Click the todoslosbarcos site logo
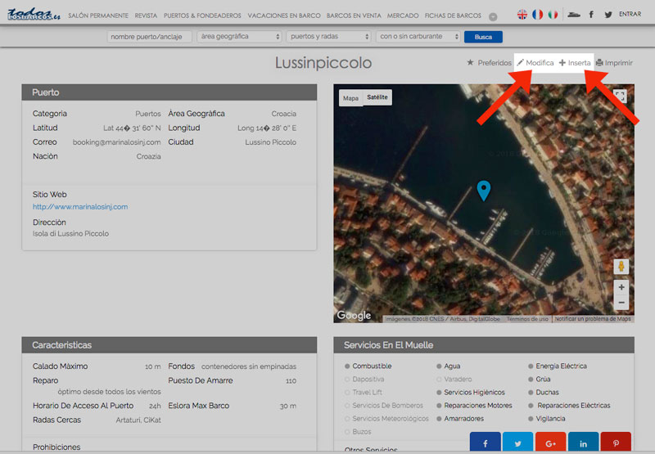The width and height of the screenshot is (655, 454). (34, 15)
